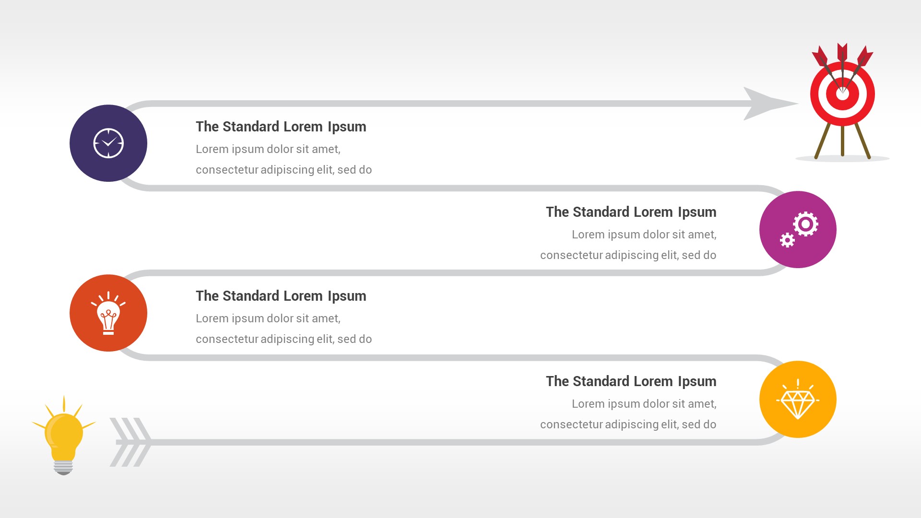This screenshot has width=921, height=518.
Task: Select "consectetur adipiscing elit" line beside the clock icon
Action: pos(283,170)
